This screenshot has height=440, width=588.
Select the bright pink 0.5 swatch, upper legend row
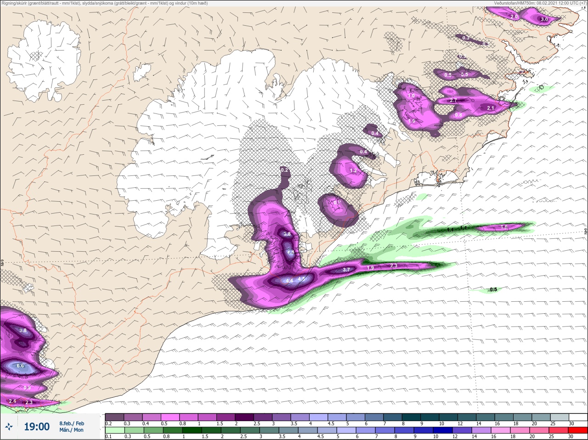click(170, 417)
